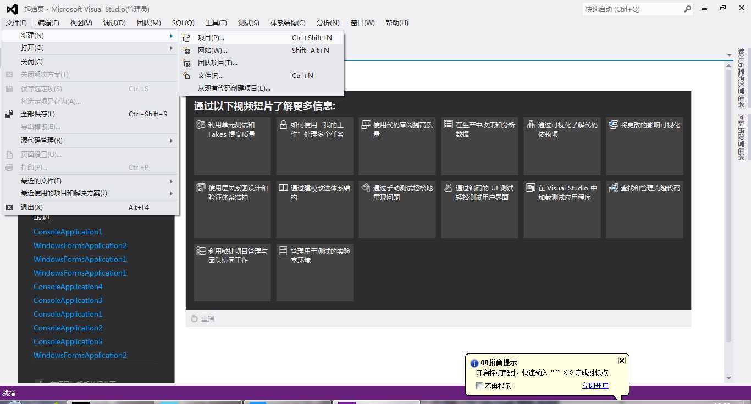Open the 分析(N) menu

click(x=328, y=23)
